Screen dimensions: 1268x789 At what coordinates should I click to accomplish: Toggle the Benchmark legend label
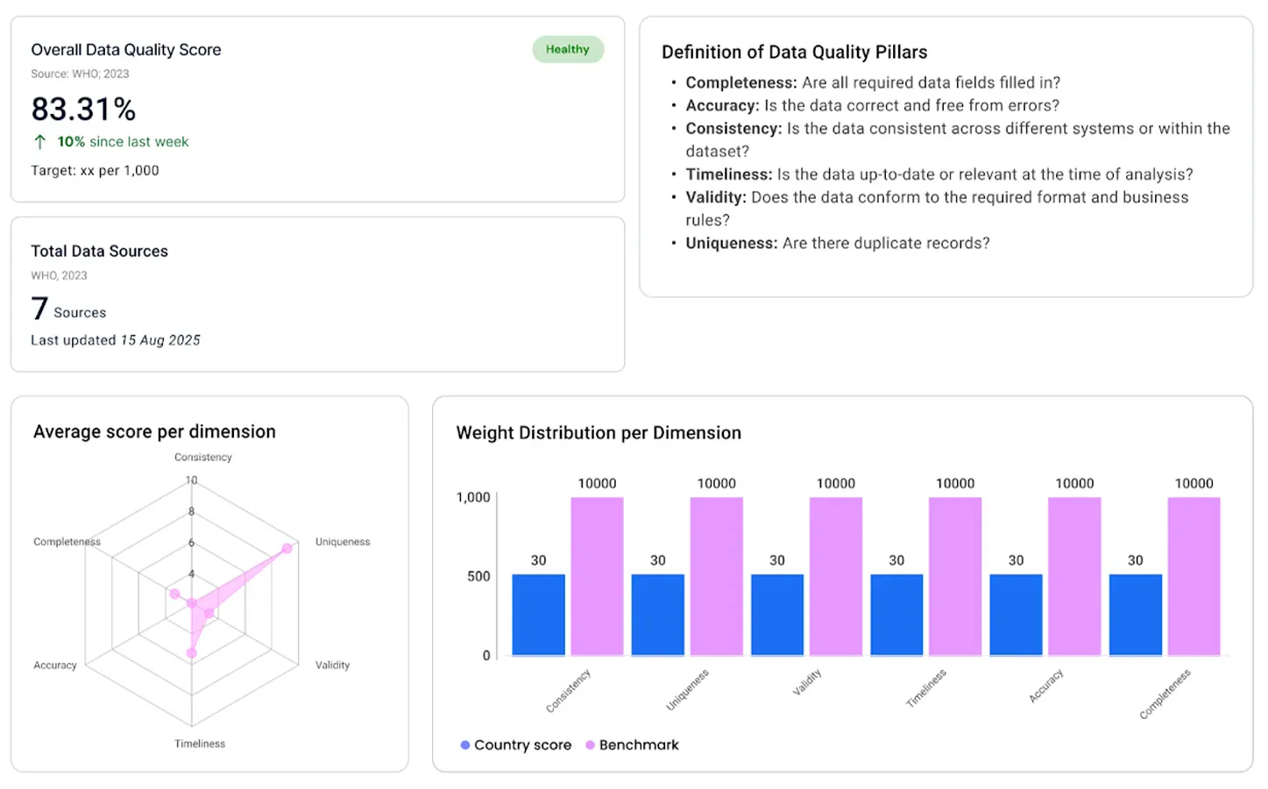coord(639,745)
